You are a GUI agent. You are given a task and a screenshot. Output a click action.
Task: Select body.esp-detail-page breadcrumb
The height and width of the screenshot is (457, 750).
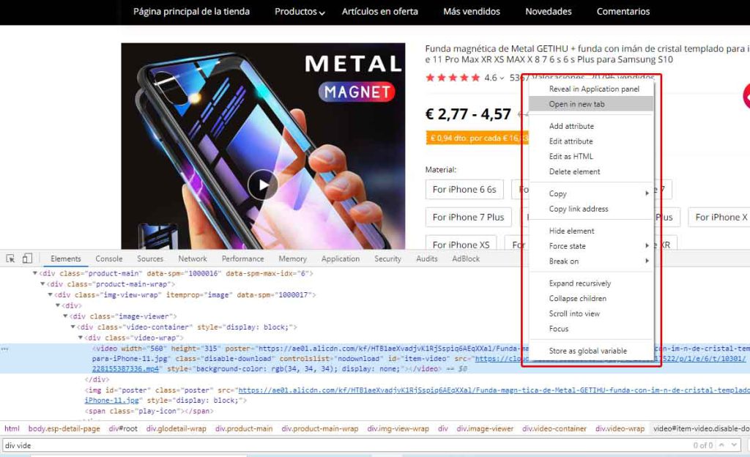coord(64,428)
